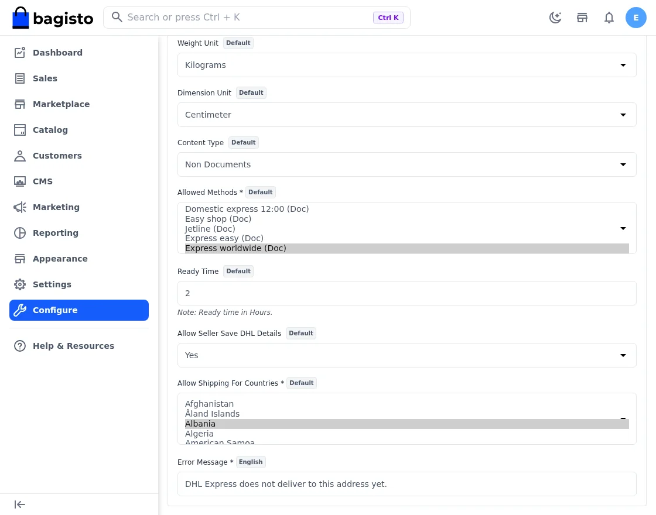Click the Settings gear icon
Screen dimensions: 656x515
20,284
